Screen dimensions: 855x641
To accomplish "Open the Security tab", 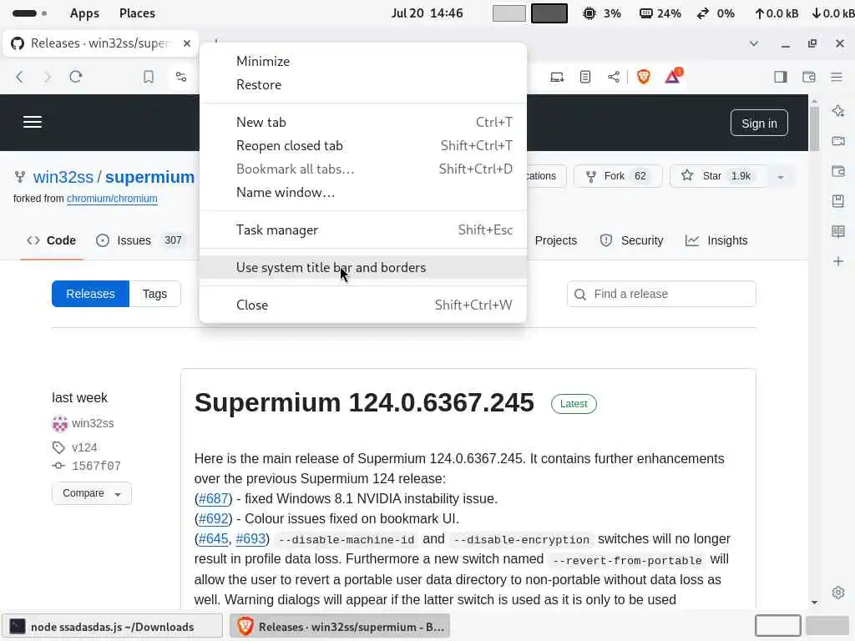I will [x=631, y=240].
